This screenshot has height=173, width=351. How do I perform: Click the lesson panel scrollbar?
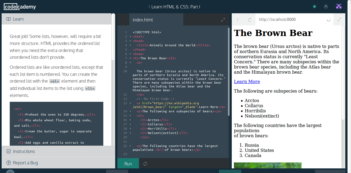point(113,37)
